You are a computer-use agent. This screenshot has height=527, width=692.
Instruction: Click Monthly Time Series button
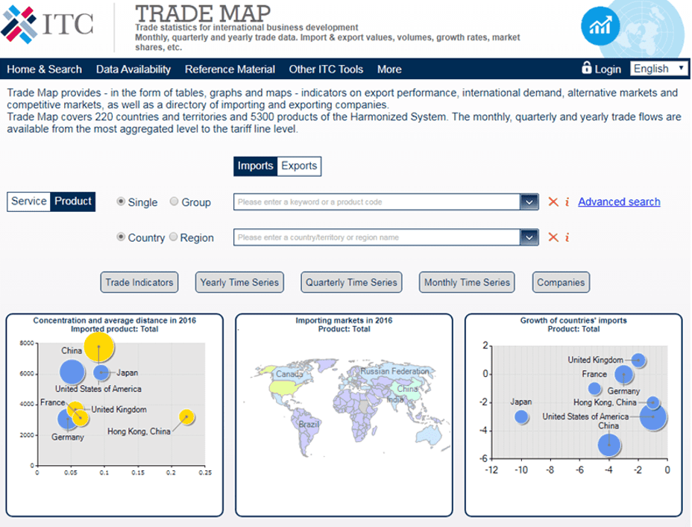click(467, 282)
